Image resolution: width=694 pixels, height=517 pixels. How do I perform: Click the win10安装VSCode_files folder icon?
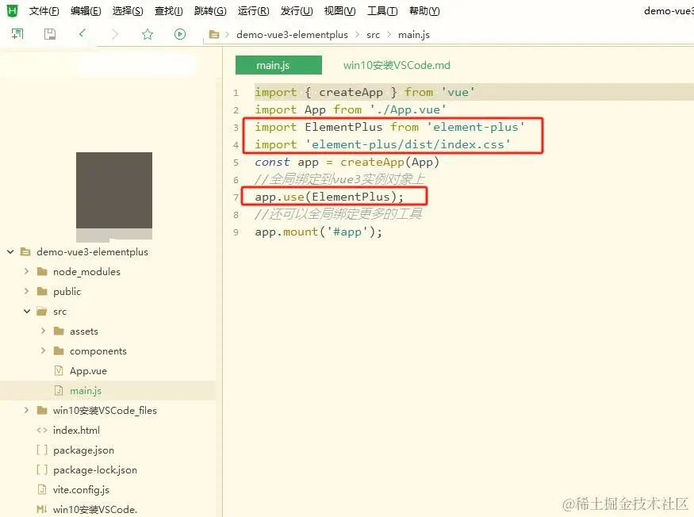pos(42,410)
